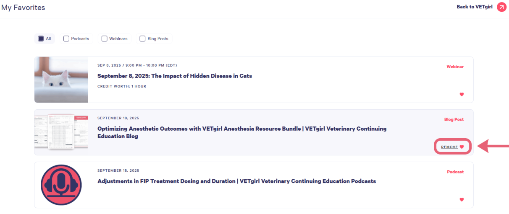Open The Impact of Hidden Disease in Cats

tap(174, 76)
